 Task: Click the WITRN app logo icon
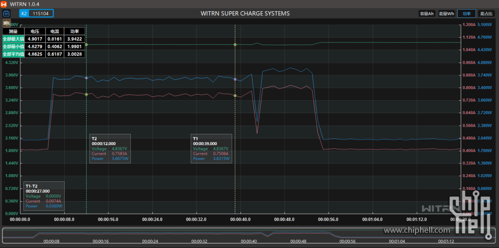coord(5,4)
